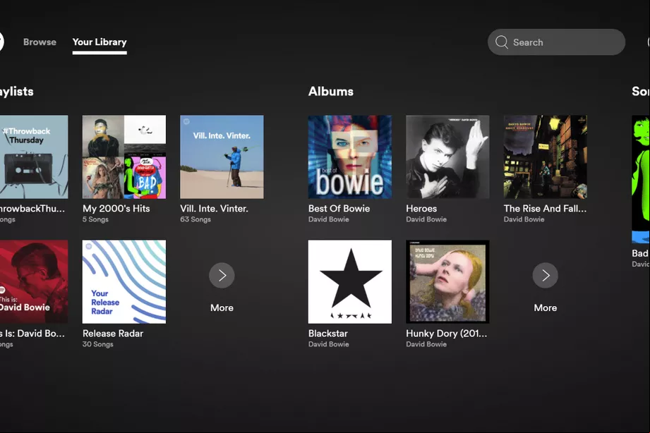Click the Albums section heading
Viewport: 650px width, 433px height.
(x=331, y=91)
